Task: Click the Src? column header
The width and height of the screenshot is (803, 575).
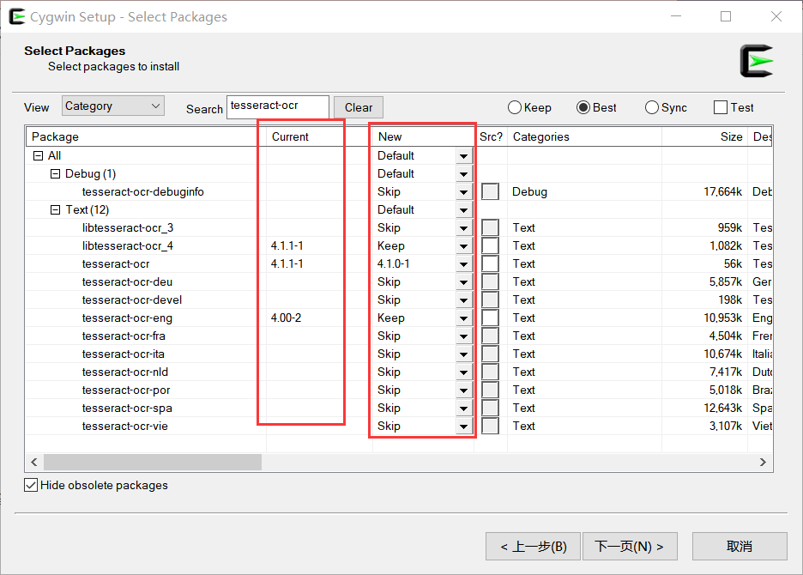Action: (491, 136)
